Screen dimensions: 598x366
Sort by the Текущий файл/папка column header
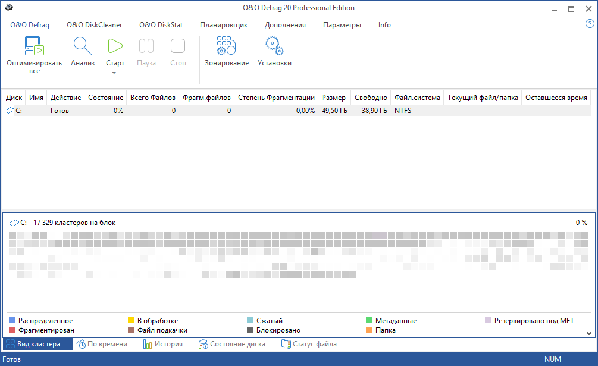tap(483, 98)
